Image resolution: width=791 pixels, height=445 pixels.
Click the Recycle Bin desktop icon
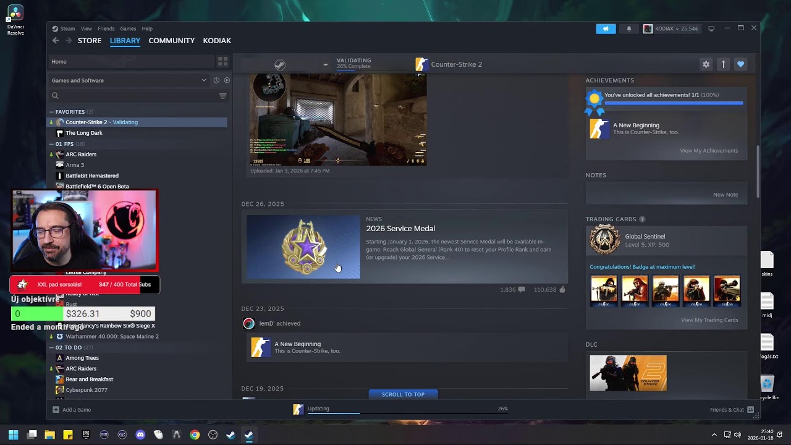tap(767, 387)
